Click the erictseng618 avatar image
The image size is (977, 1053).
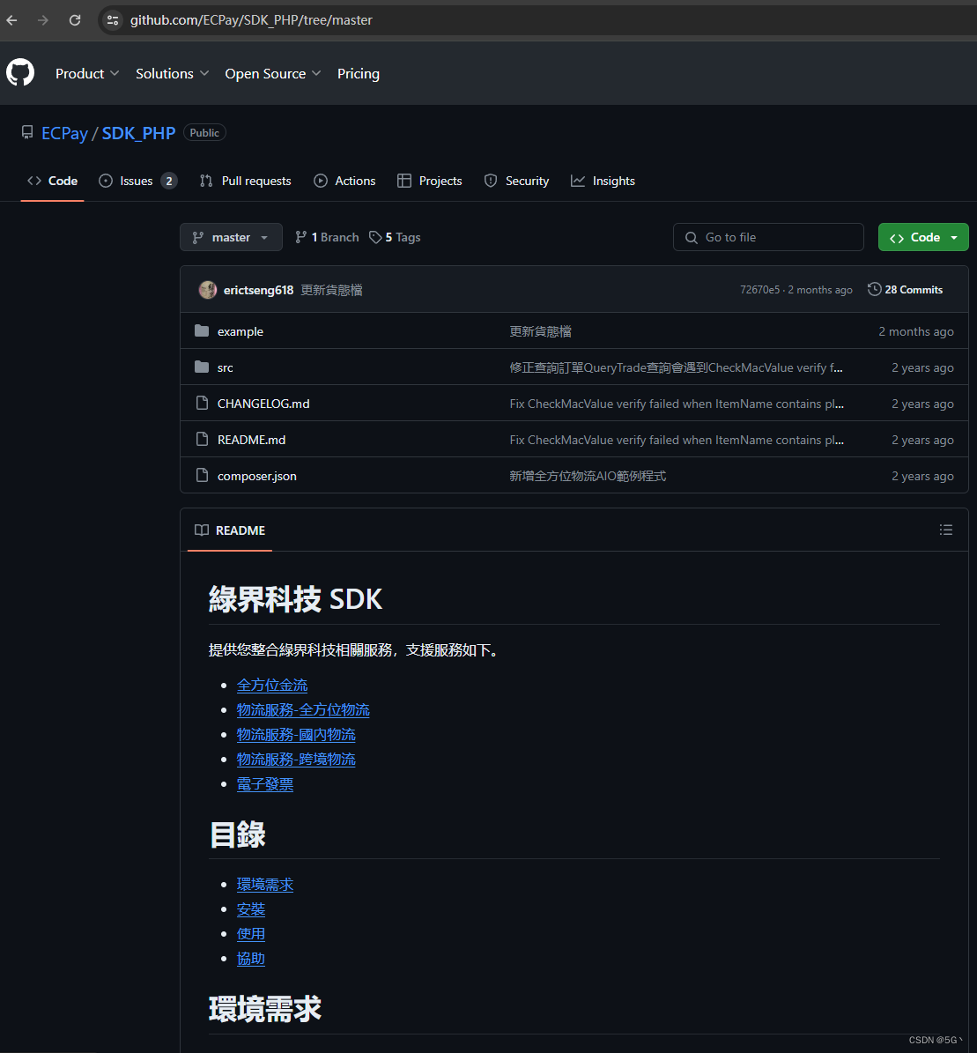click(x=208, y=289)
